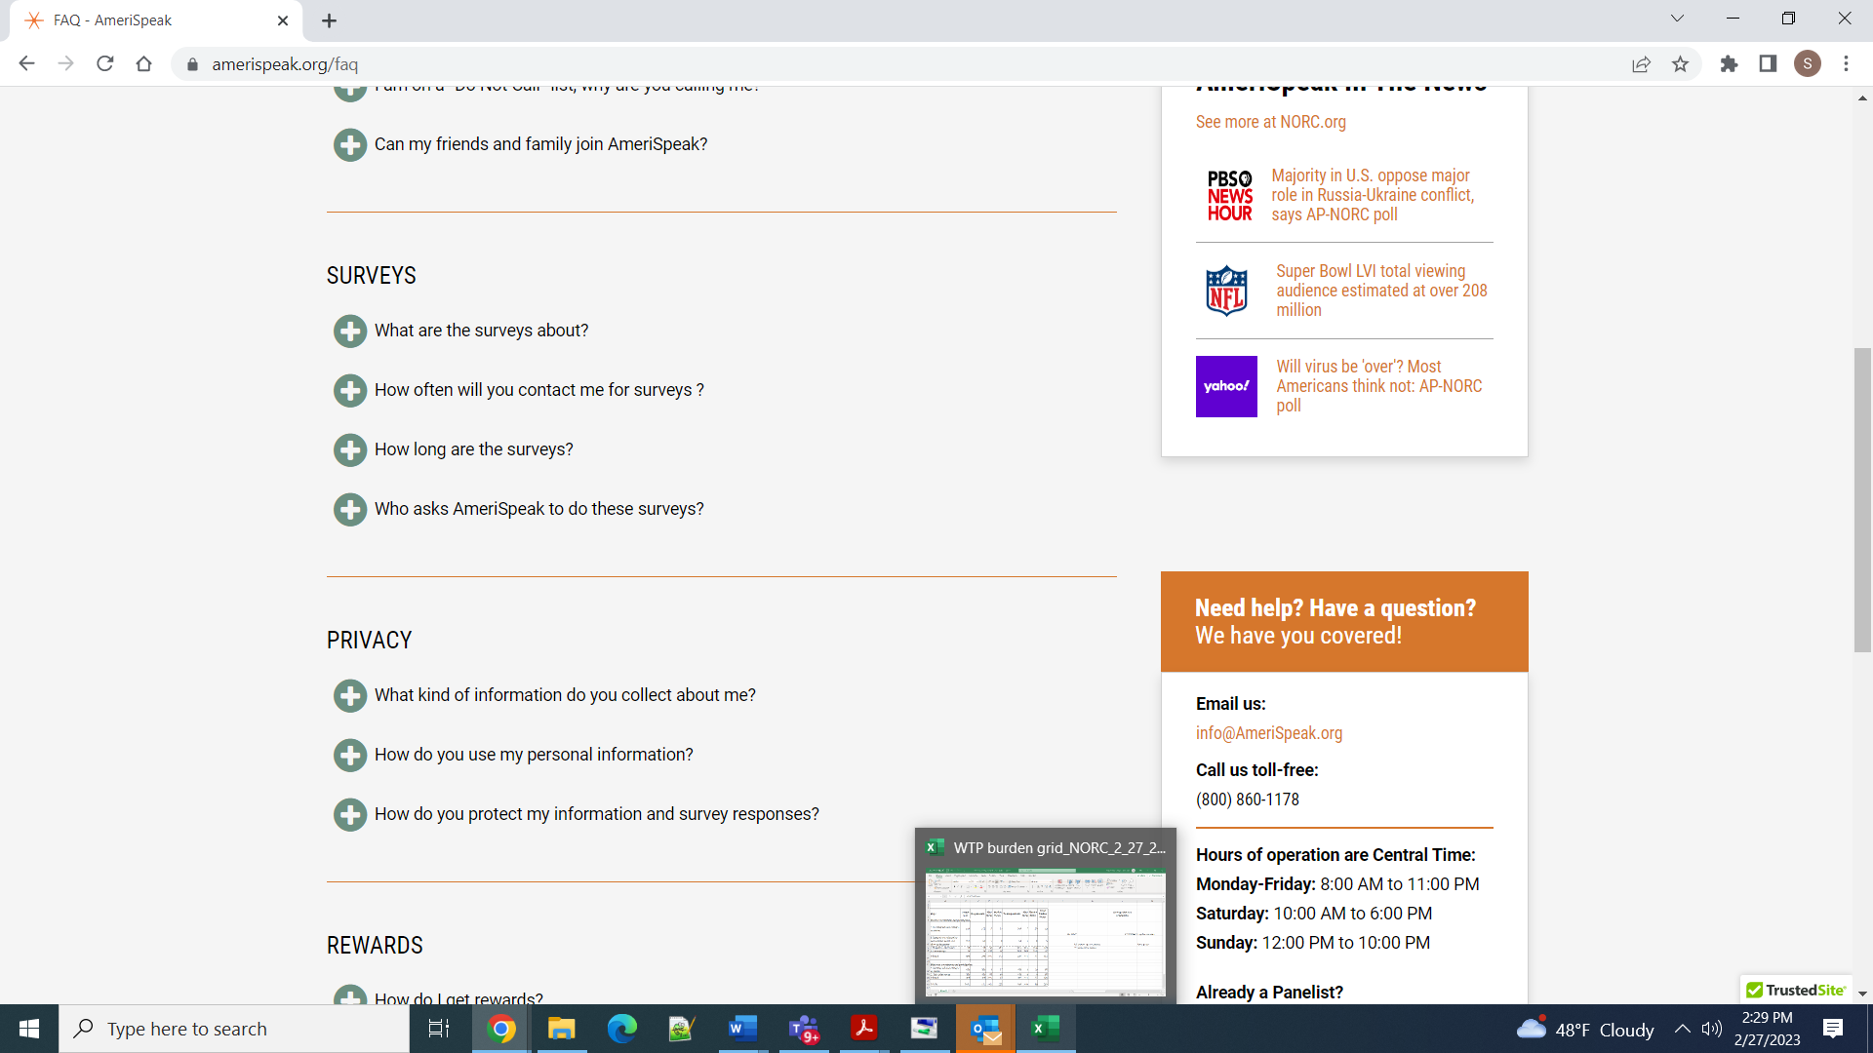Click the WTP burden grid Excel preview thumbnail

click(x=1045, y=931)
